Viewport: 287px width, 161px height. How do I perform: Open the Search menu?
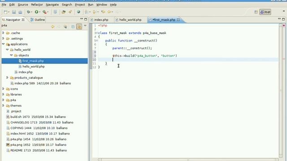(67, 4)
